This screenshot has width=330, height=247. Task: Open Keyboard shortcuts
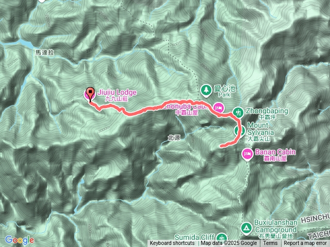pyautogui.click(x=172, y=243)
